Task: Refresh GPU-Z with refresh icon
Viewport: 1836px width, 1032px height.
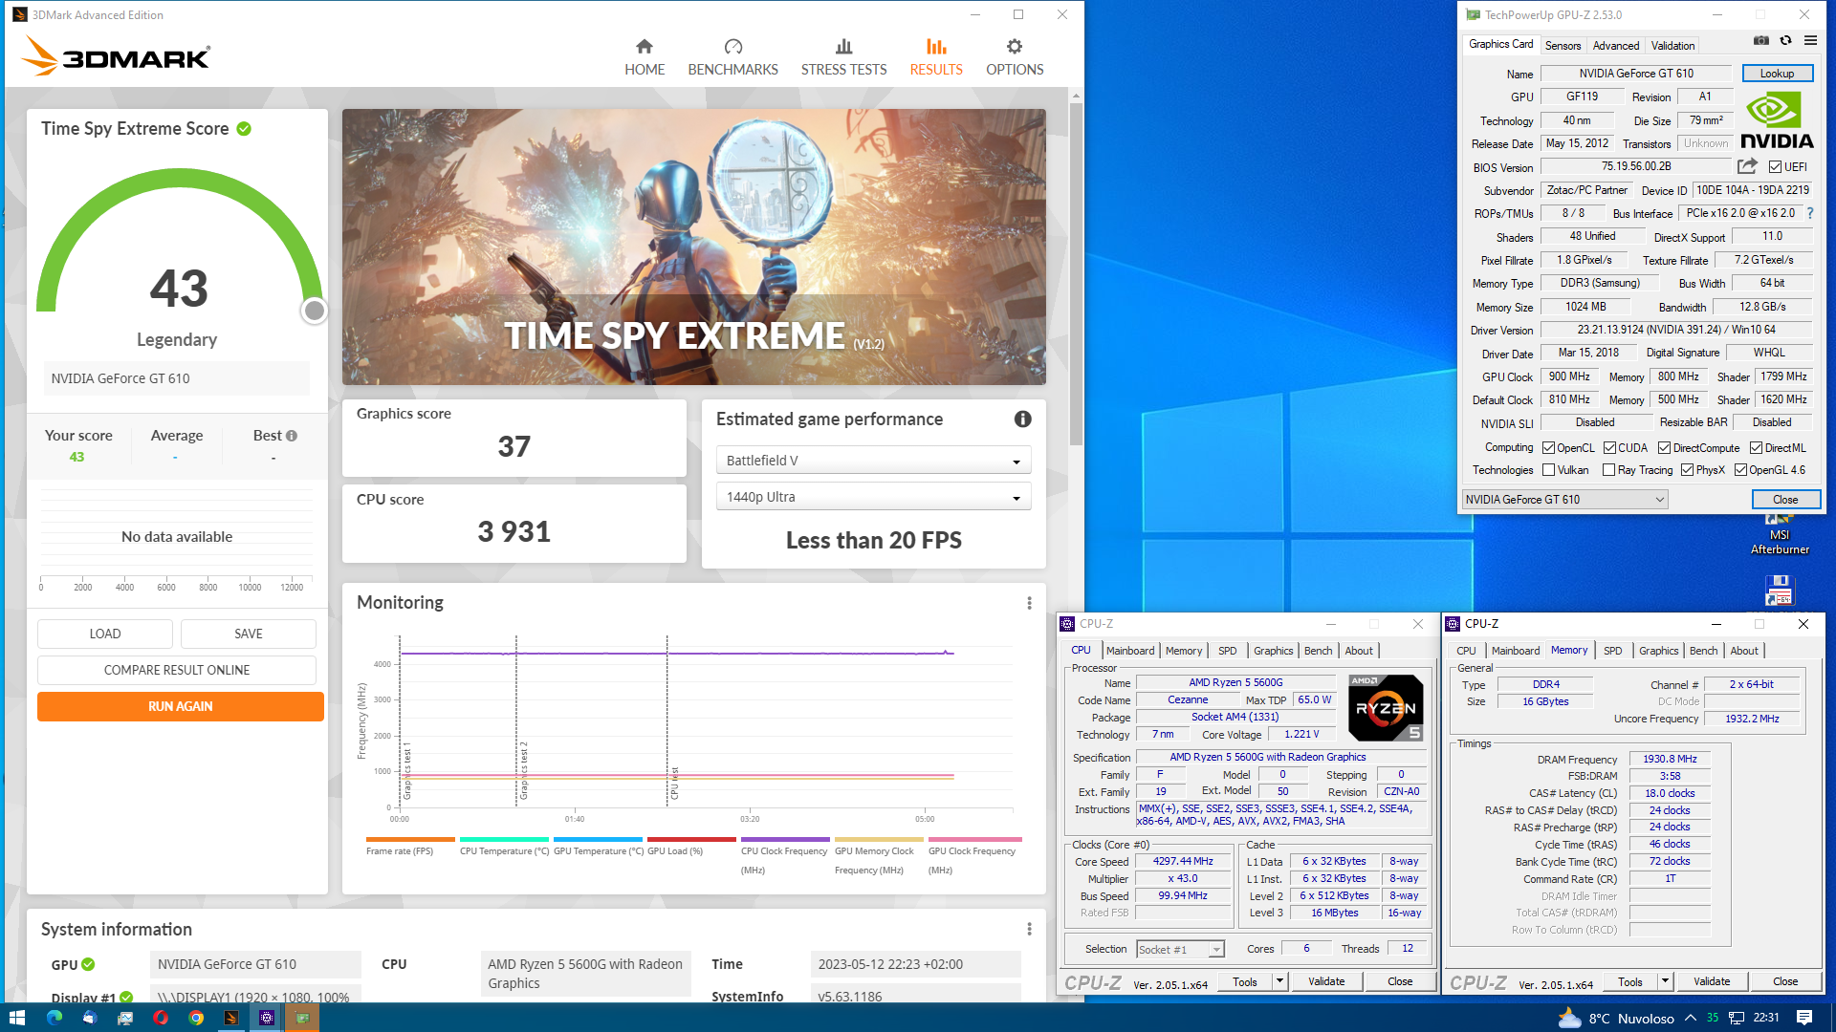Action: [1785, 40]
